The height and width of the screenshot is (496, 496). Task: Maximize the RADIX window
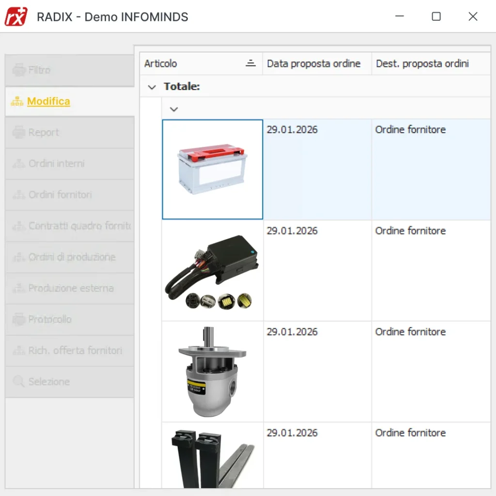436,17
